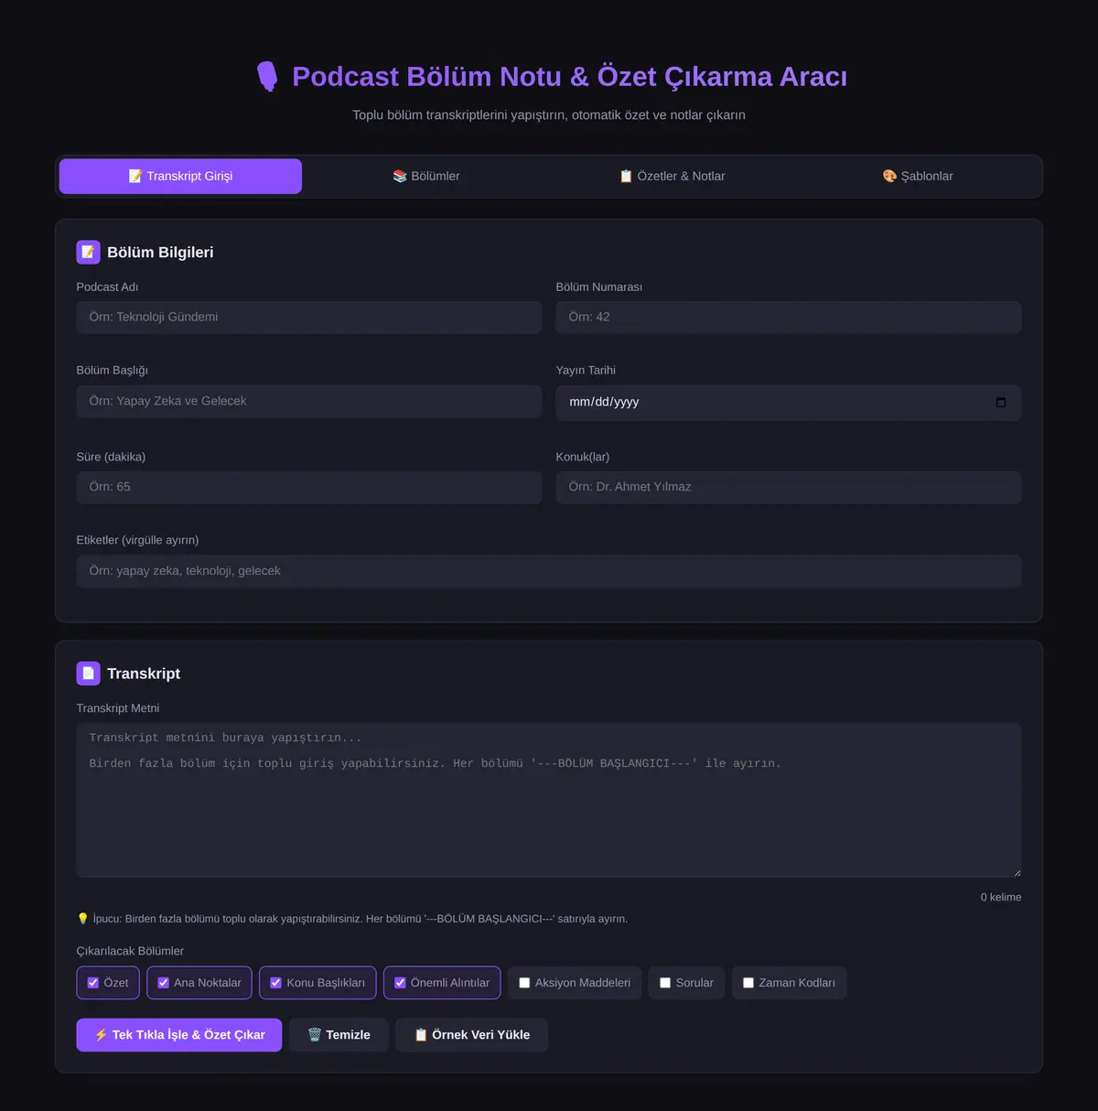The image size is (1098, 1111).
Task: Open the Özetler & Notlar tab
Action: [672, 176]
